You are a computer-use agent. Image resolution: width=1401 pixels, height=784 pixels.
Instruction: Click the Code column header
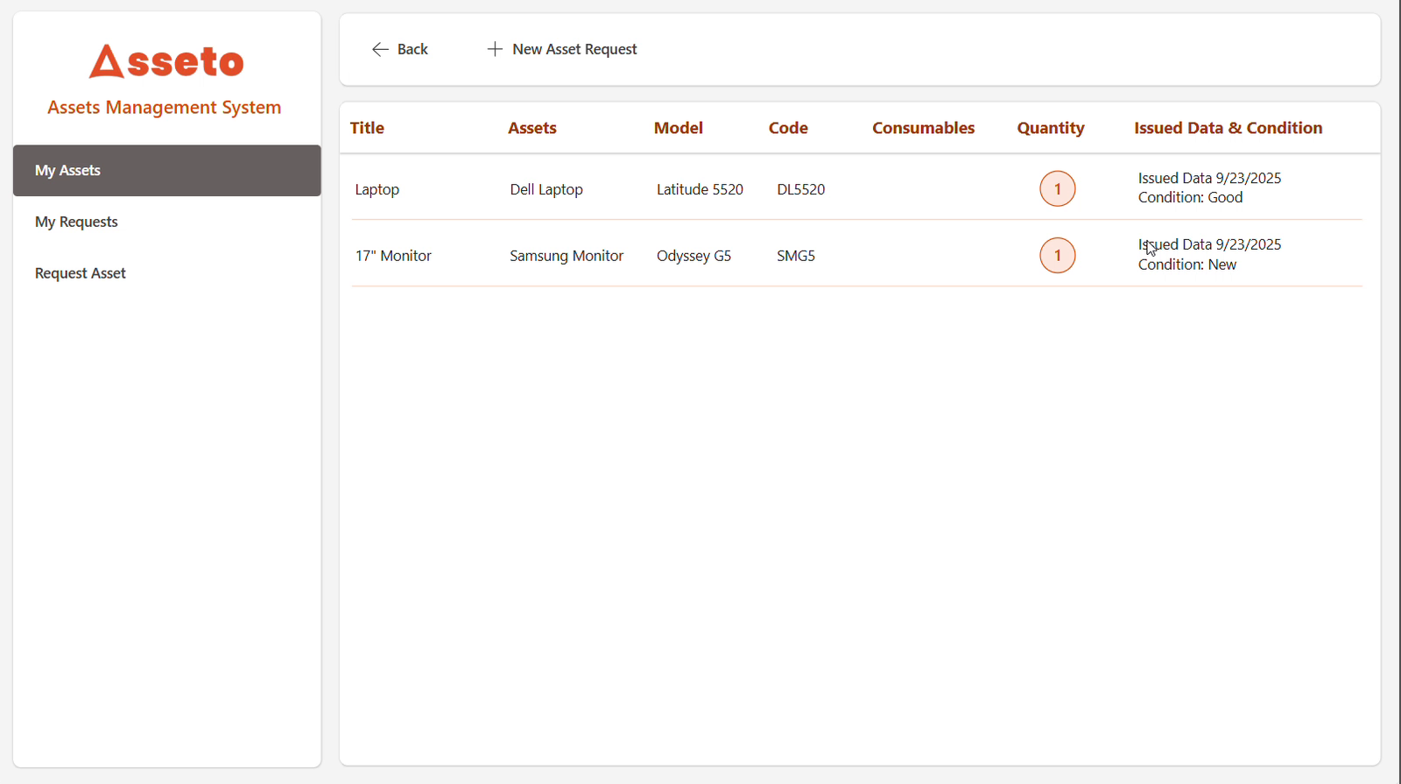click(788, 128)
